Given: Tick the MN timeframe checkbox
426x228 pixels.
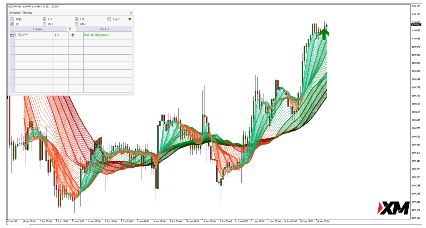Looking at the screenshot, I should point(77,24).
